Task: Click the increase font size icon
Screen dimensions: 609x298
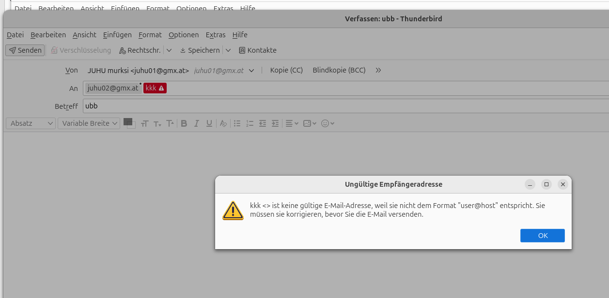Action: pyautogui.click(x=170, y=123)
